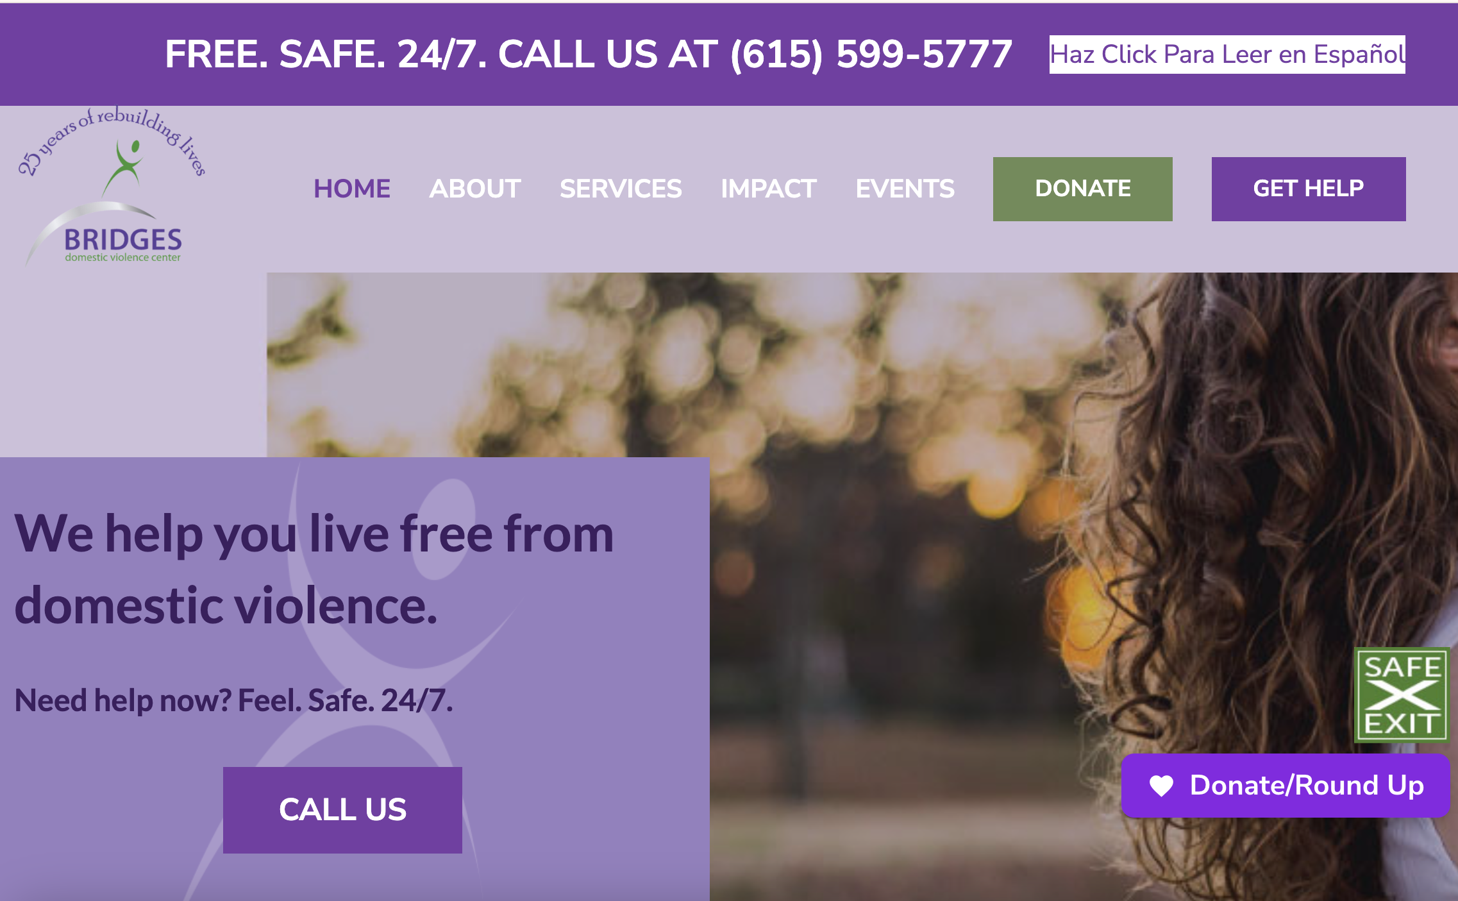This screenshot has width=1458, height=901.
Task: Select Impact in the navigation bar
Action: (769, 189)
